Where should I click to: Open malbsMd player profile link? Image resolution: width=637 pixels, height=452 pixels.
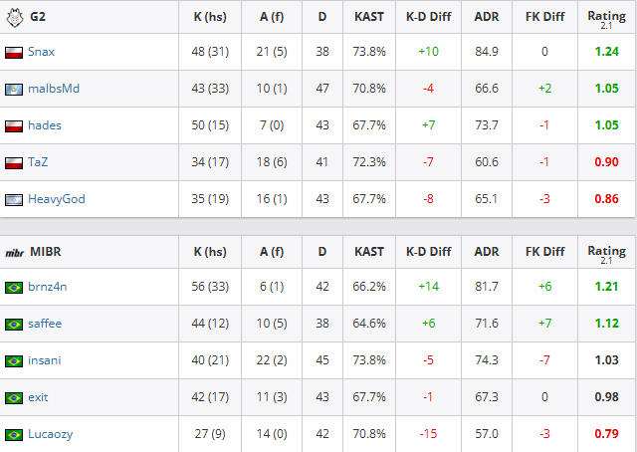coord(54,89)
